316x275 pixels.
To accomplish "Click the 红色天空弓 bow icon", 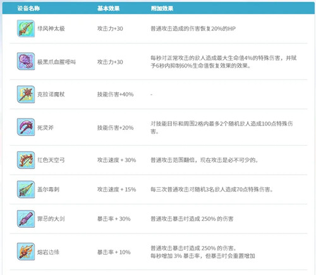I will (x=26, y=160).
